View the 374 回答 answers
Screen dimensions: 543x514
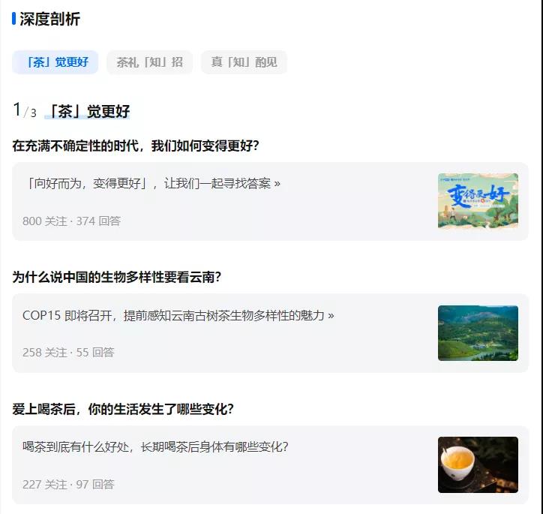pos(98,221)
